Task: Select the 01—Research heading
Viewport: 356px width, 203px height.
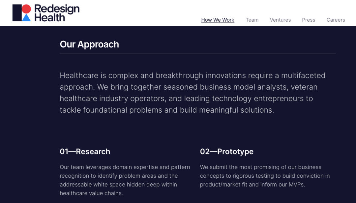Action: pyautogui.click(x=85, y=151)
